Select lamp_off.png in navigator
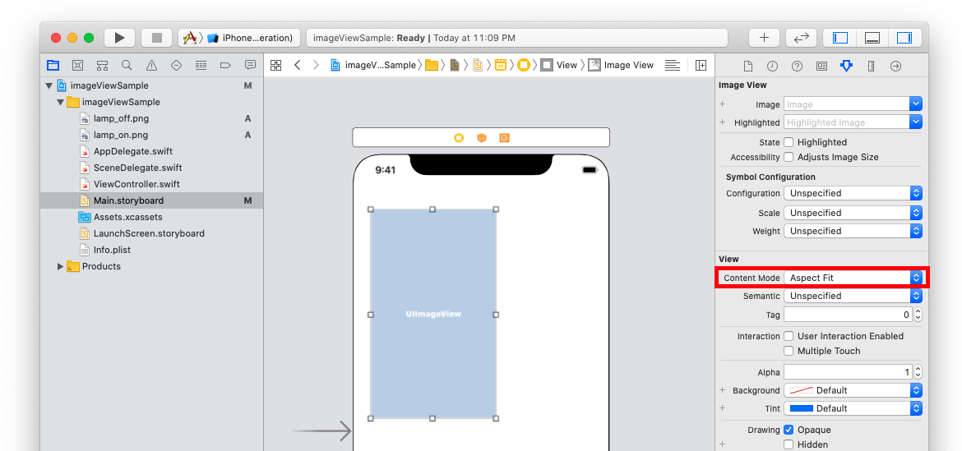Image resolution: width=962 pixels, height=451 pixels. (x=121, y=118)
